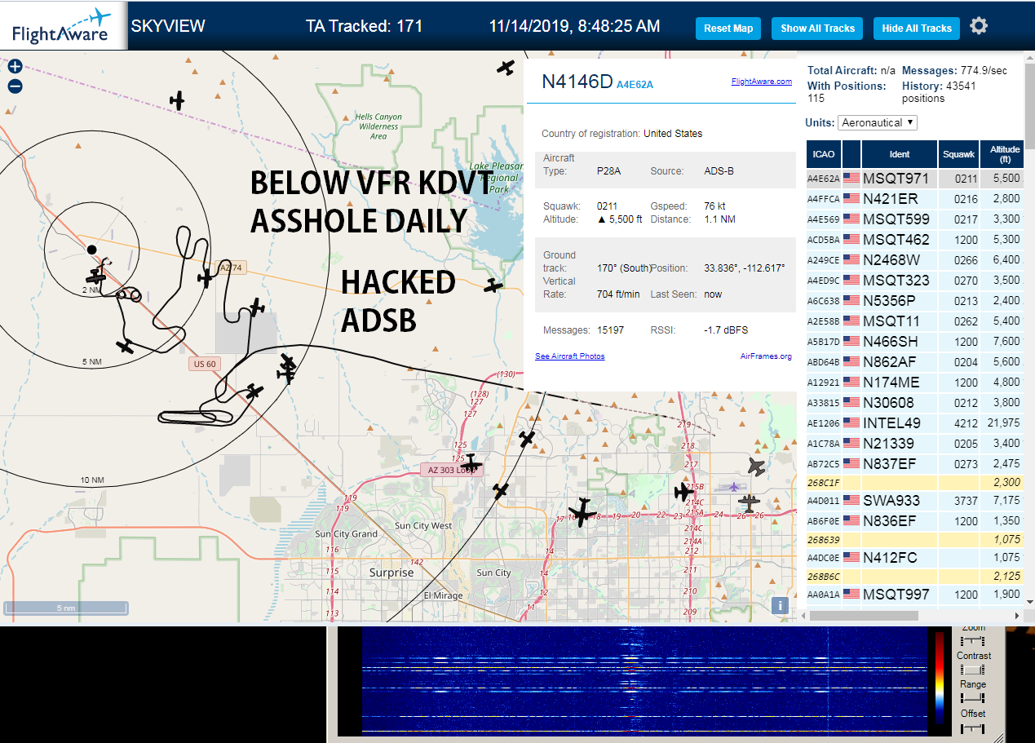
Task: Select aircraft icon west of Hells Canyon Wilderness
Action: pos(177,100)
